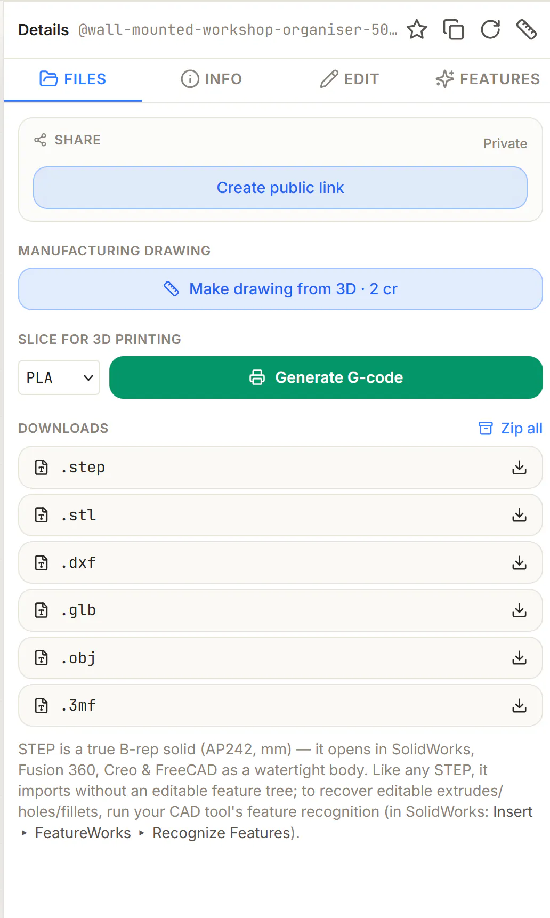
Task: Switch to the EDIT tab
Action: pyautogui.click(x=350, y=79)
